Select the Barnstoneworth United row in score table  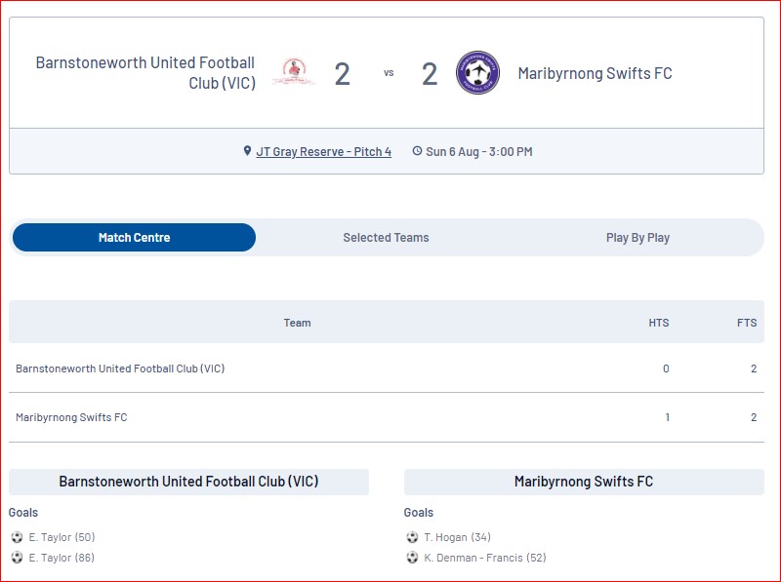tap(387, 369)
